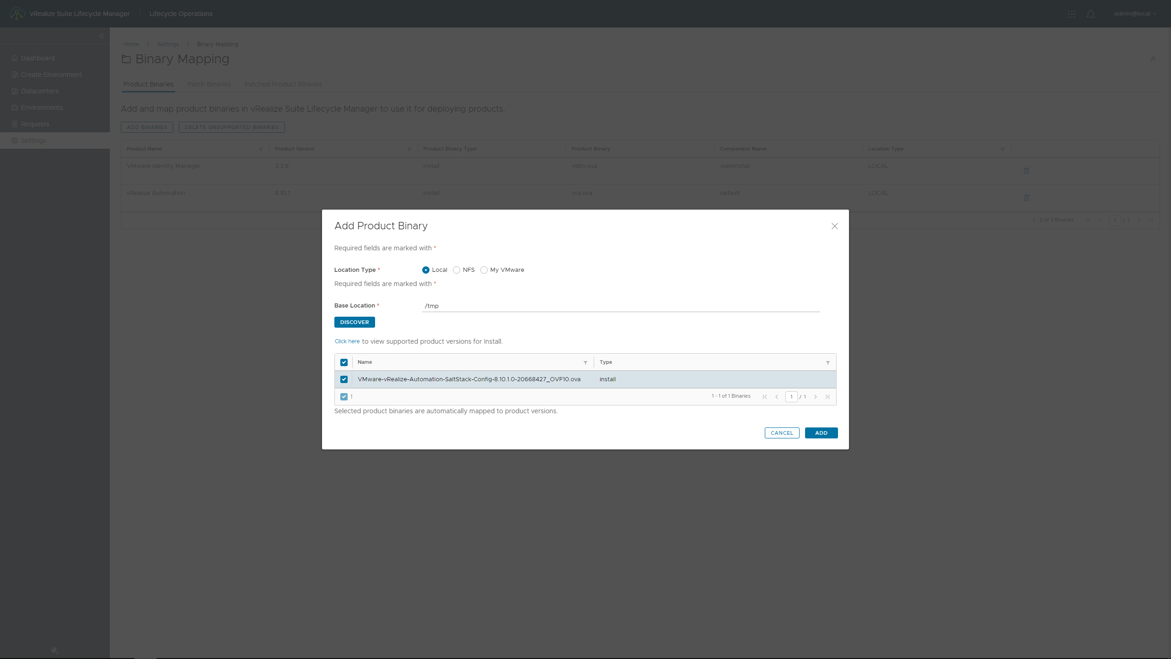The width and height of the screenshot is (1171, 659).
Task: Go to previous page of dialog binaries
Action: pos(777,397)
